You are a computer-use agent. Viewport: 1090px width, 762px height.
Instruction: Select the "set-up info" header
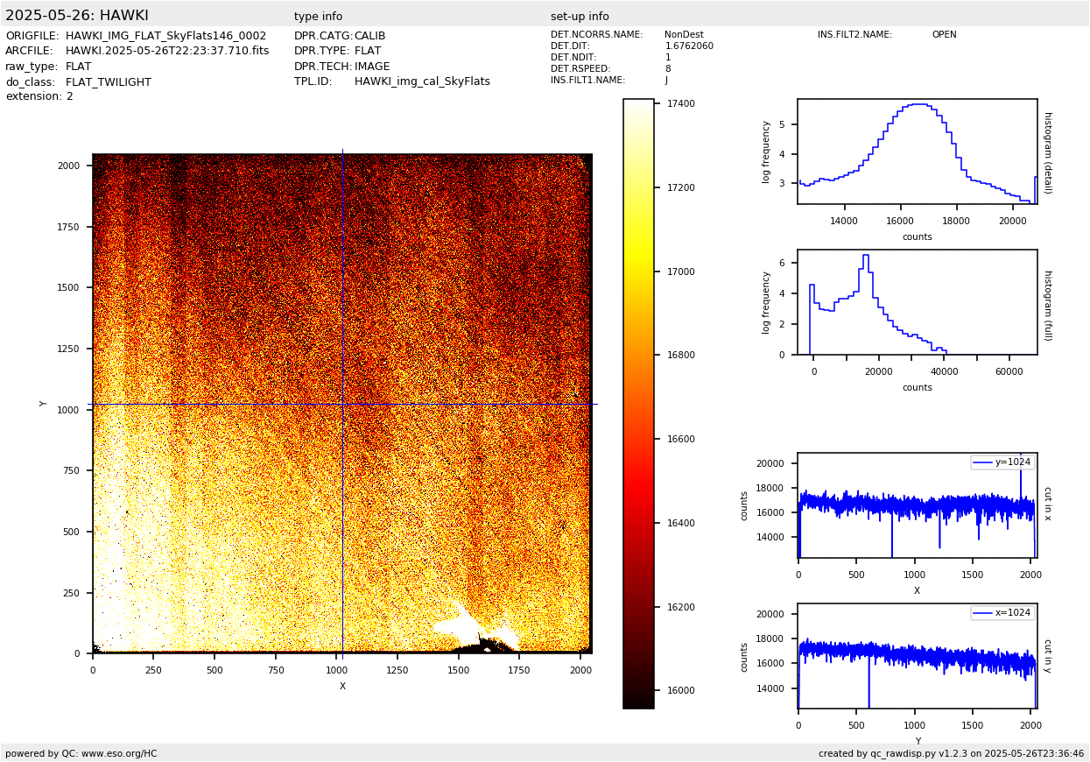point(580,17)
